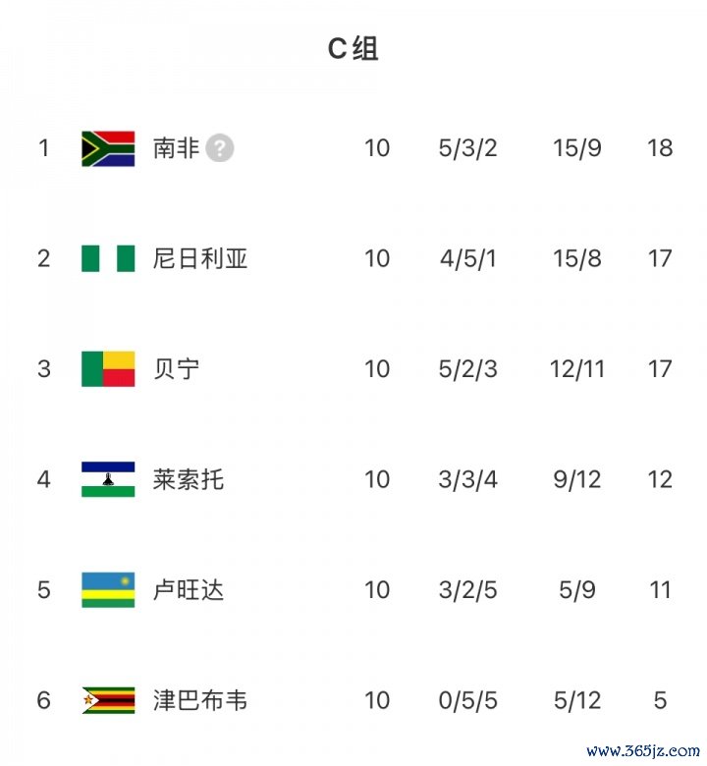Click Benin's 12/11 goals figure
Image resolution: width=707 pixels, height=766 pixels.
(577, 369)
